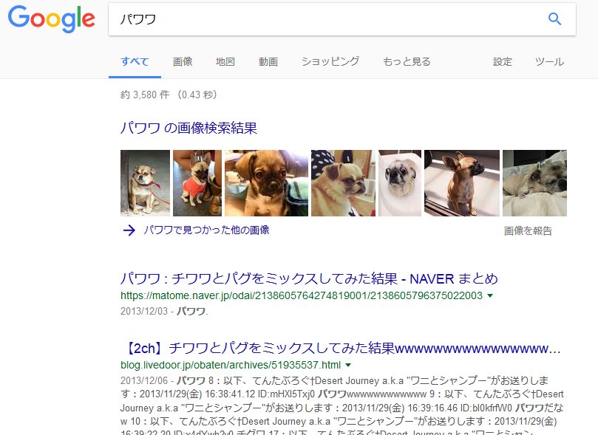
Task: Click パワワで見つかった他の画像 link
Action: tap(206, 230)
